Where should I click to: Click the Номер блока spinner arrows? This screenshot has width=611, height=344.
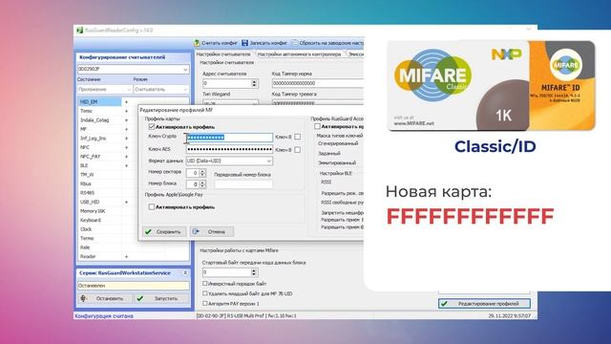click(x=202, y=184)
